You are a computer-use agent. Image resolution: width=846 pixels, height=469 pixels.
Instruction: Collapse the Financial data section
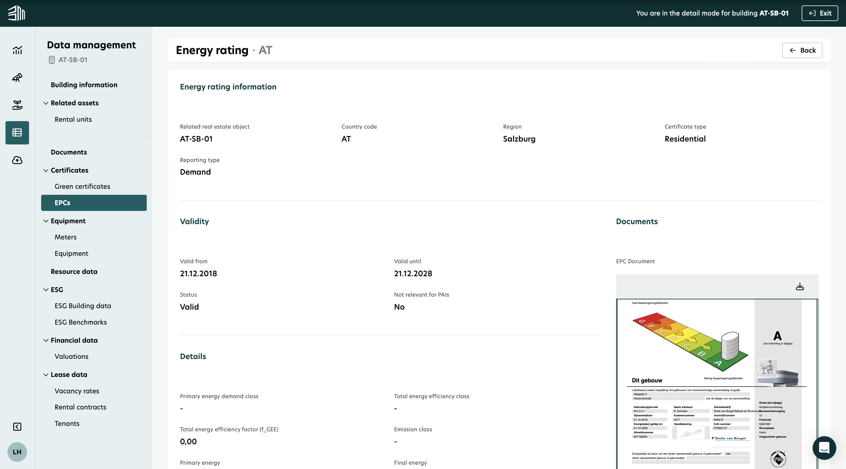(46, 340)
